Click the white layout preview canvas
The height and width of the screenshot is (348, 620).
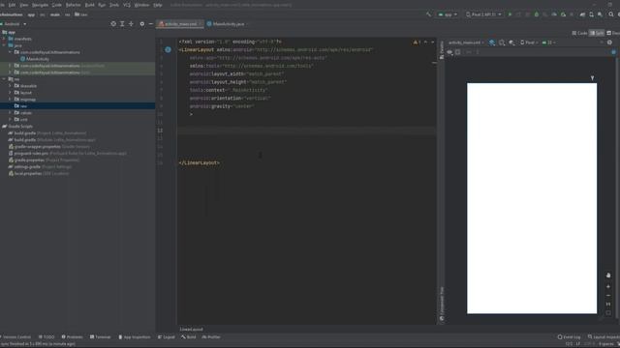(x=532, y=198)
